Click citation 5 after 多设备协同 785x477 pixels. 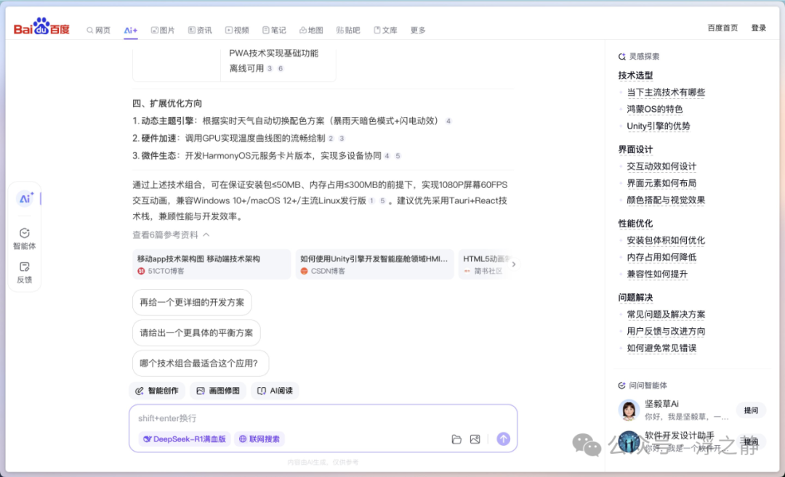(x=398, y=156)
